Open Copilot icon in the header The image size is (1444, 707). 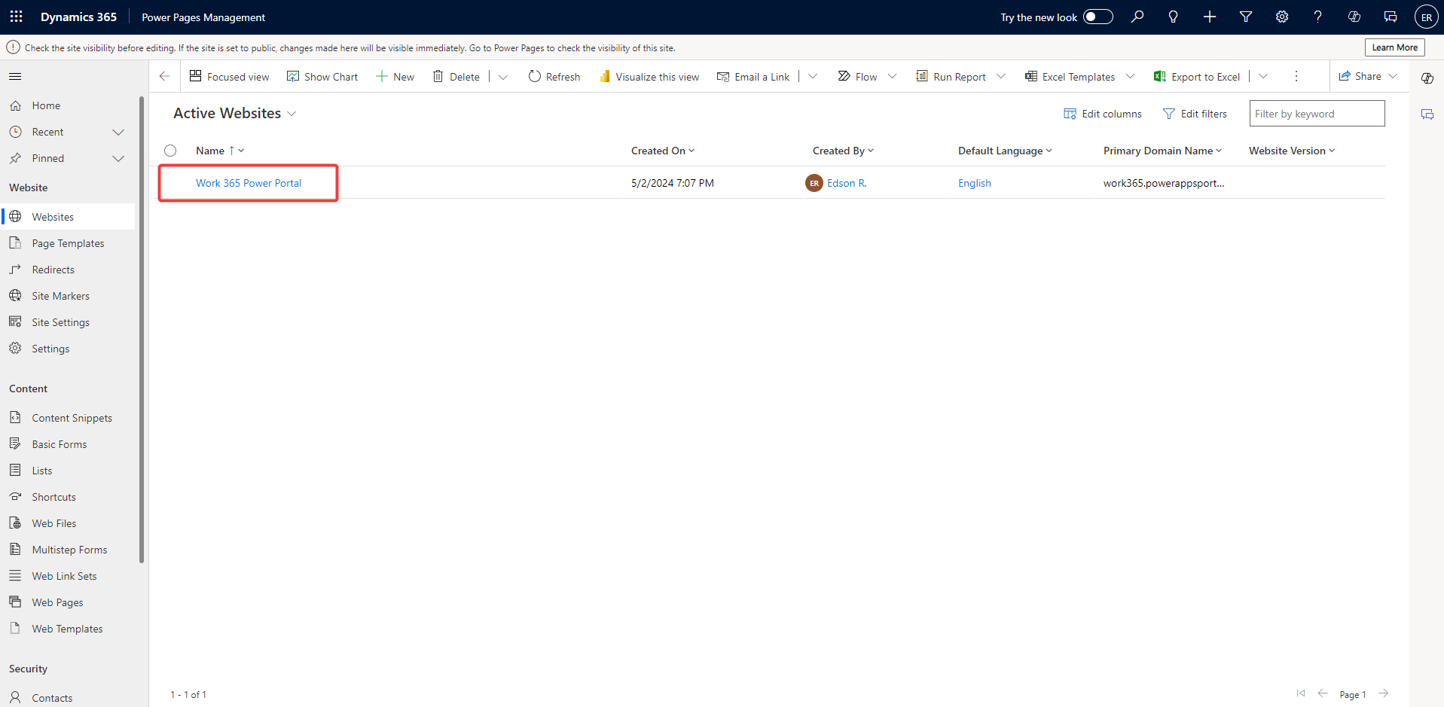tap(1354, 17)
